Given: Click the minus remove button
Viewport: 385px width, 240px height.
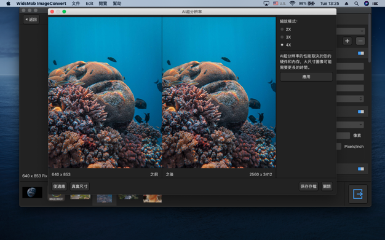Looking at the screenshot, I should tap(360, 41).
